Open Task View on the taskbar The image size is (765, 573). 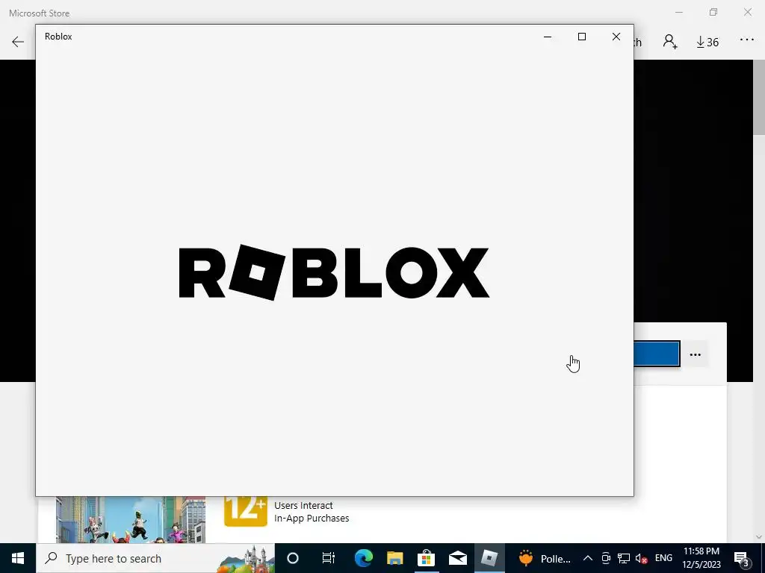click(x=329, y=558)
